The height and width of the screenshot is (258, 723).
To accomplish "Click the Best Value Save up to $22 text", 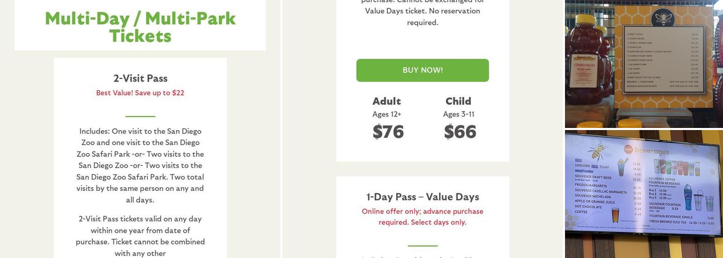I will click(x=140, y=93).
